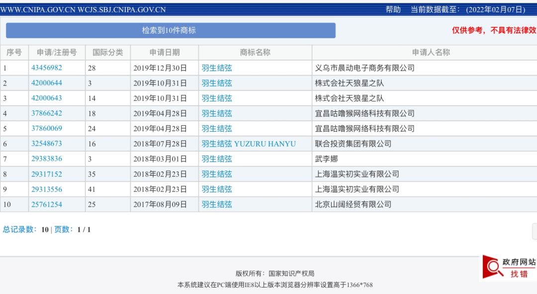Screen dimensions: 537x294
Task: Open registration number 29383836
Action: coord(47,159)
